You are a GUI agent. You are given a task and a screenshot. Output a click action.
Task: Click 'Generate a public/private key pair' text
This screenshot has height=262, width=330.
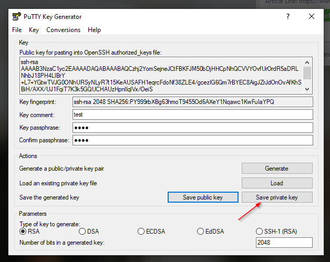pos(61,169)
